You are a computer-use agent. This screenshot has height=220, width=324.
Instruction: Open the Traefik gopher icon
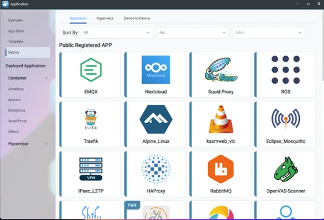(x=91, y=119)
